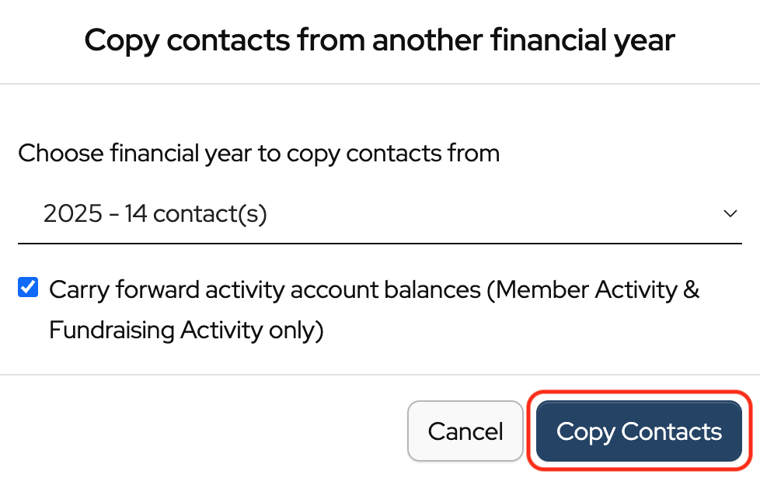Click the 'Copy contacts from another financial year' title
This screenshot has height=481, width=760.
click(x=379, y=40)
